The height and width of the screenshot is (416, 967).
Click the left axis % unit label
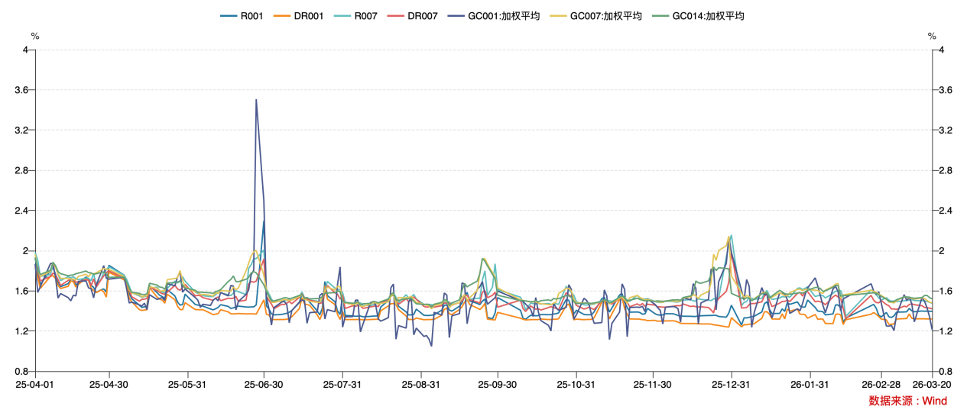coord(34,36)
